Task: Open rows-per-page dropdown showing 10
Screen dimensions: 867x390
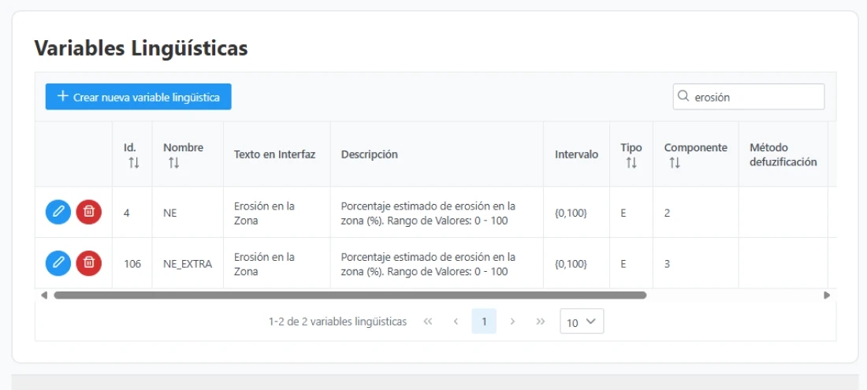Action: [x=582, y=321]
